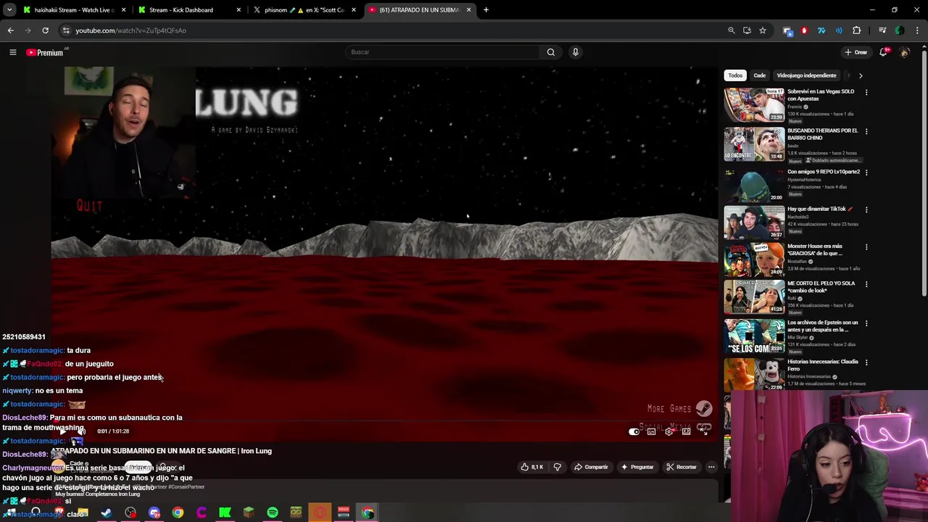Select the Videojuego independiente chip
Image resolution: width=928 pixels, height=522 pixels.
[x=806, y=75]
